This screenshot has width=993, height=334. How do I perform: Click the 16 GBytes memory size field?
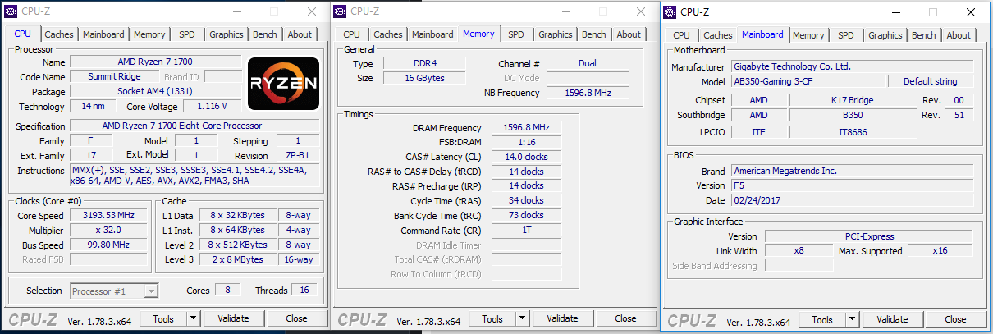[424, 78]
